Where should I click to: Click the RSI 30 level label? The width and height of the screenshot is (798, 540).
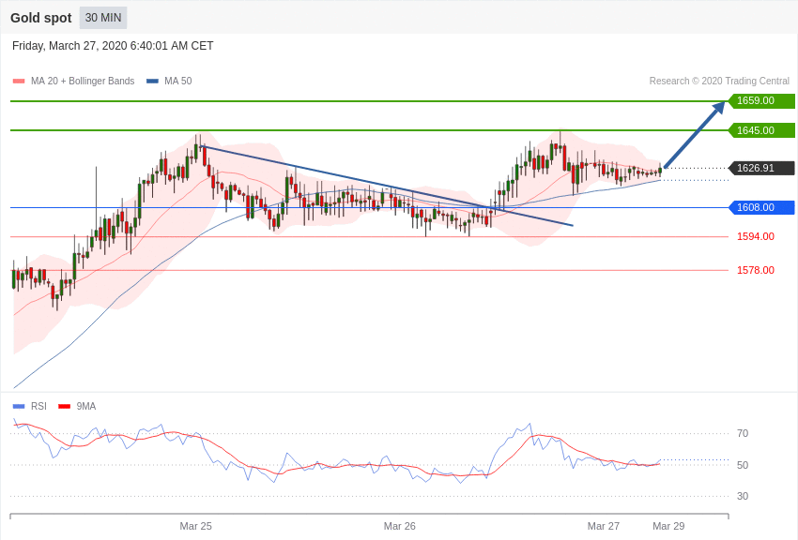pyautogui.click(x=743, y=496)
